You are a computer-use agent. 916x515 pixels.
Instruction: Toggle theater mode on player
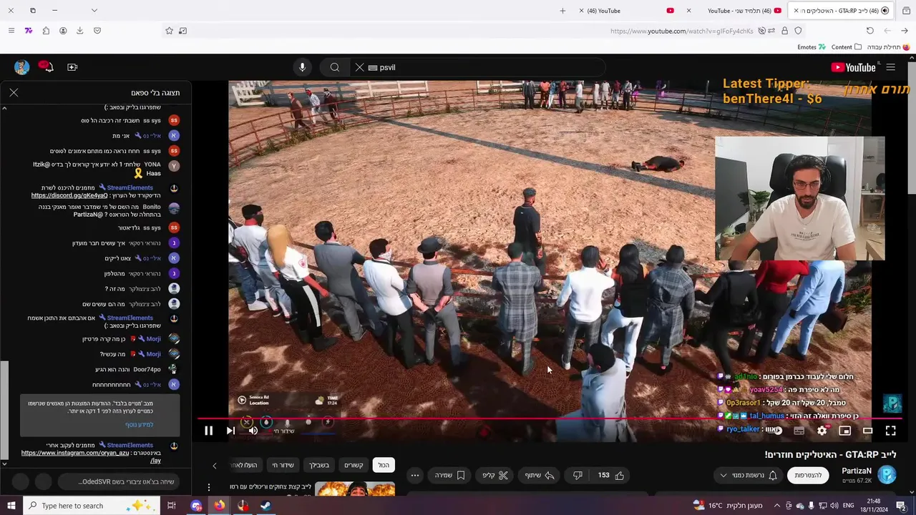tap(867, 431)
